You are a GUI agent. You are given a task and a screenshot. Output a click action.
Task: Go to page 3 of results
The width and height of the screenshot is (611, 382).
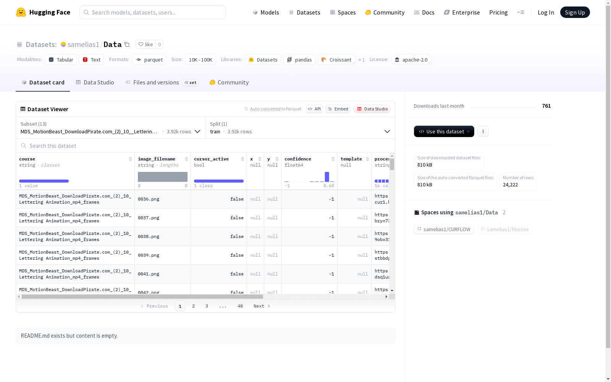click(x=207, y=306)
